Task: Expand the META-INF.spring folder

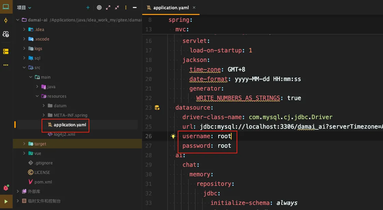Action: point(44,115)
